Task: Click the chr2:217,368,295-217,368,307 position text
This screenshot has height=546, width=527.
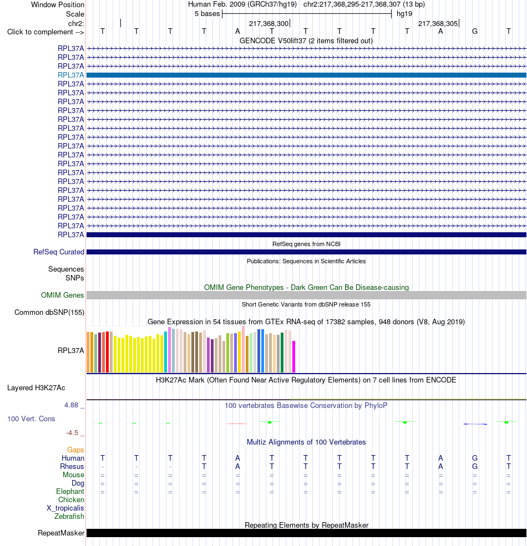Action: click(x=351, y=4)
